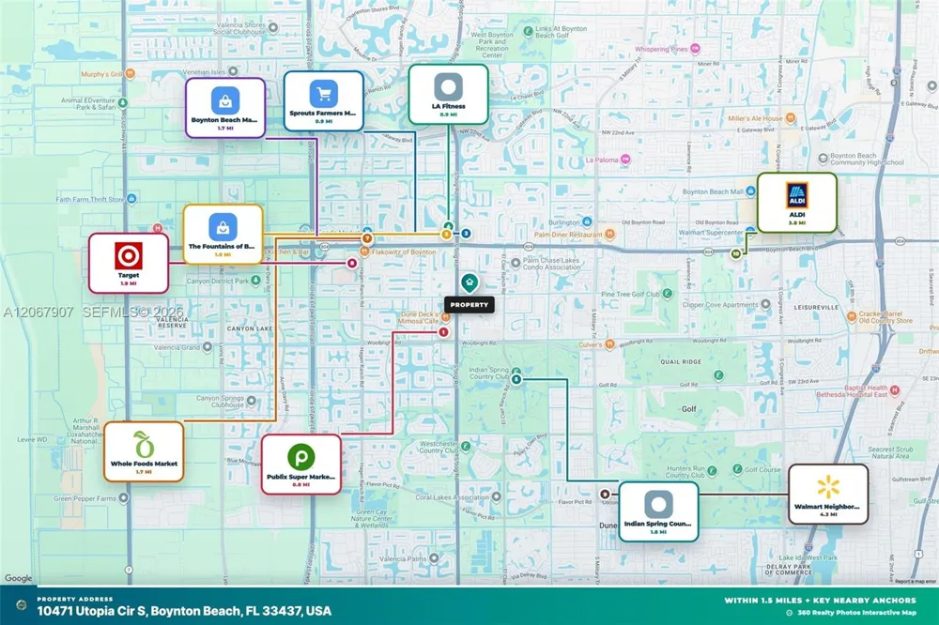
Task: Click the teal property home pin
Action: (x=469, y=282)
